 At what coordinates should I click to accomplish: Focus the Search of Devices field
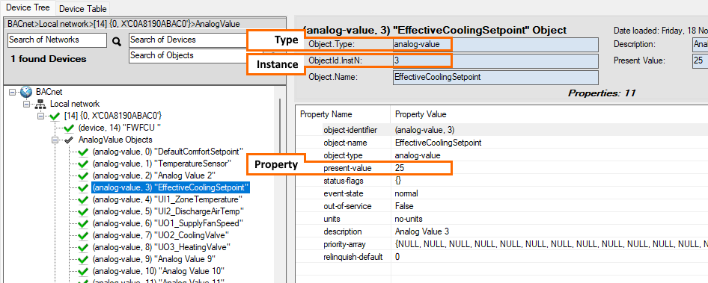pos(188,40)
